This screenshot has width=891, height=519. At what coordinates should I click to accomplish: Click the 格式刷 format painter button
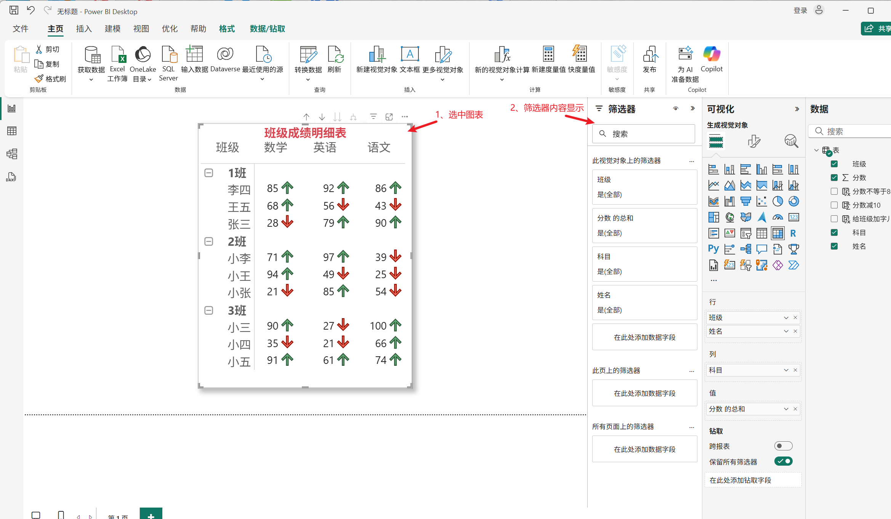click(51, 79)
